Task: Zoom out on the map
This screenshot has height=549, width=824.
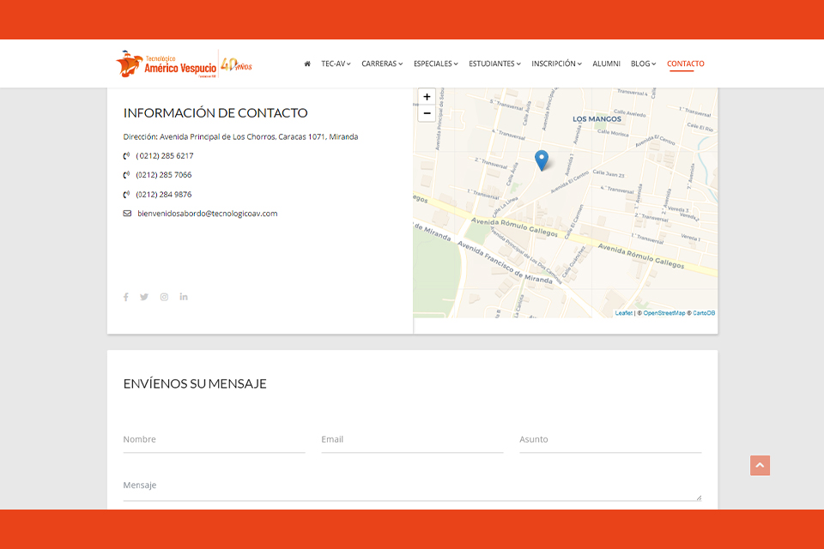Action: 427,113
